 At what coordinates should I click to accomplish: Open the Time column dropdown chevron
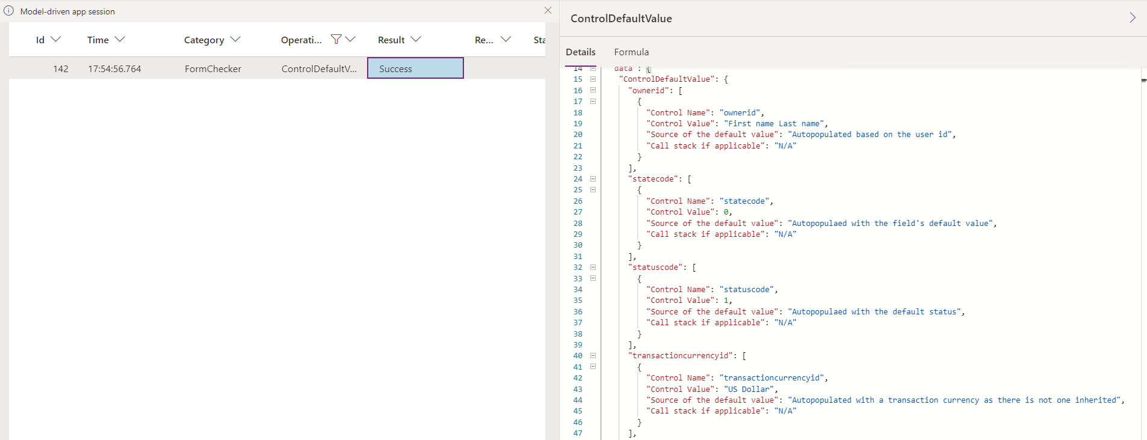tap(120, 39)
